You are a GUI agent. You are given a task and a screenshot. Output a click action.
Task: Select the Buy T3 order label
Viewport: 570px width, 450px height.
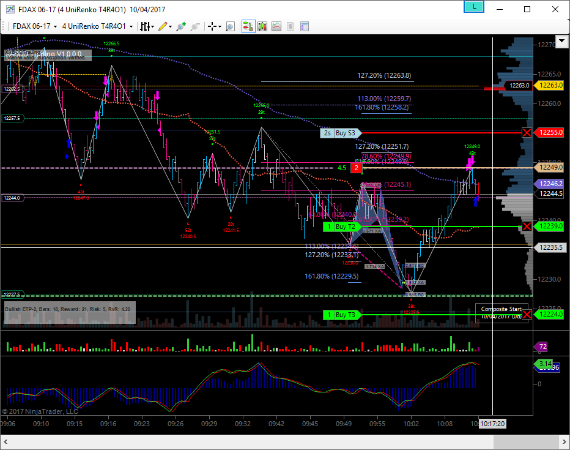pos(342,315)
